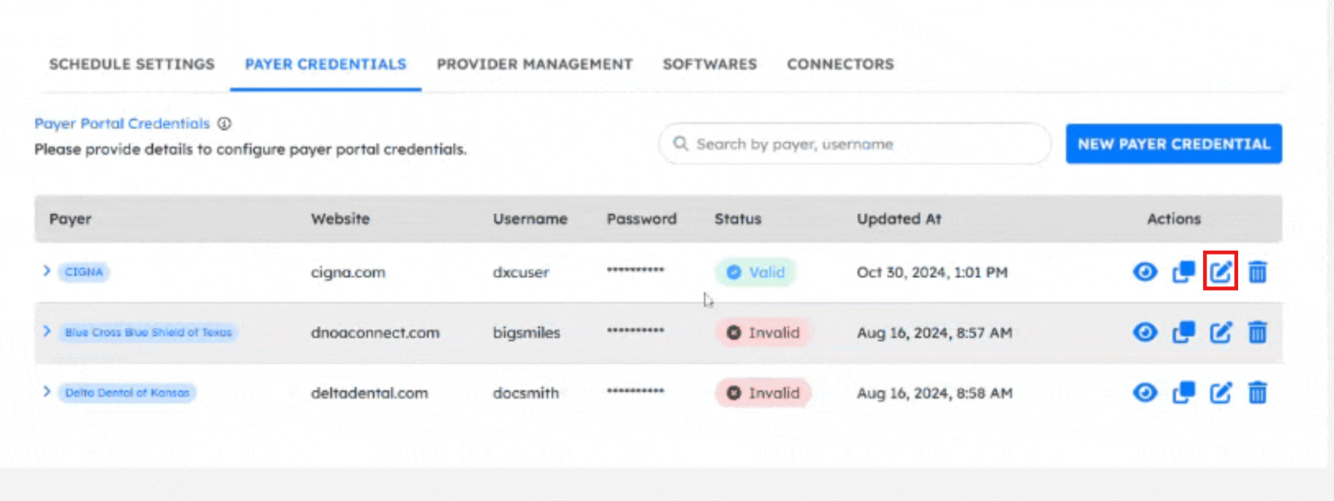Click the Status column header
The height and width of the screenshot is (501, 1334).
(x=738, y=219)
